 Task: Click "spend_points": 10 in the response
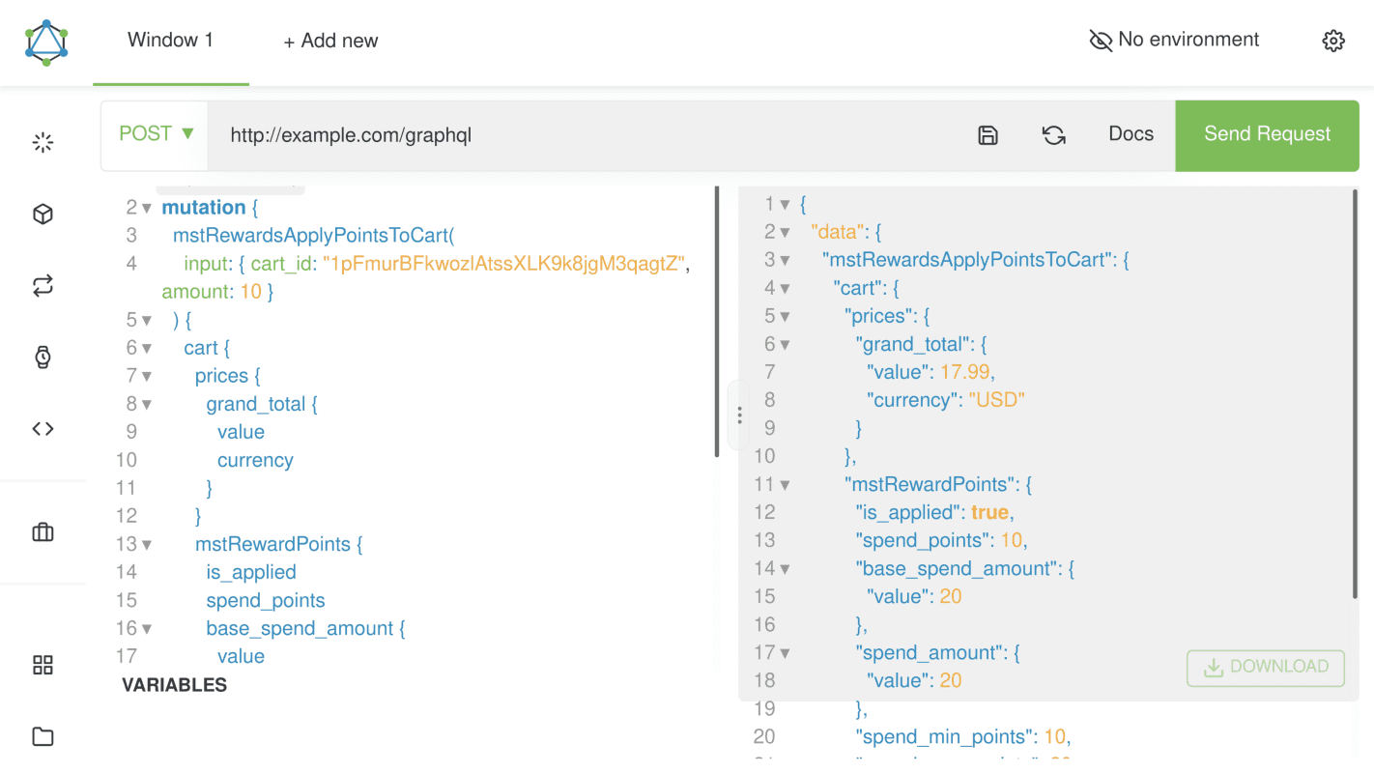[x=938, y=540]
